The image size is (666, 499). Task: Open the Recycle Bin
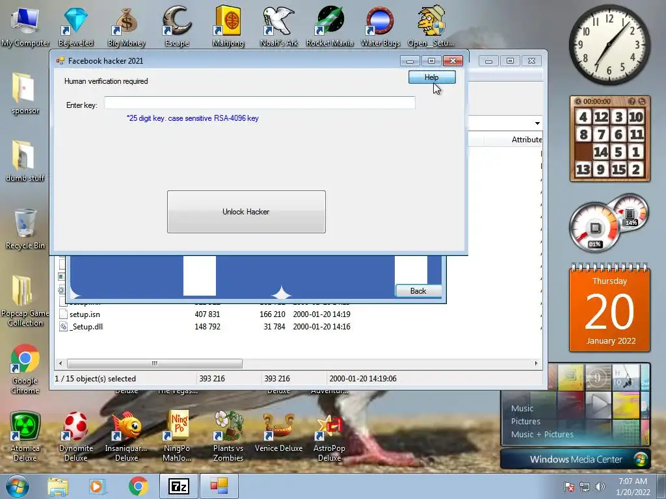point(25,229)
